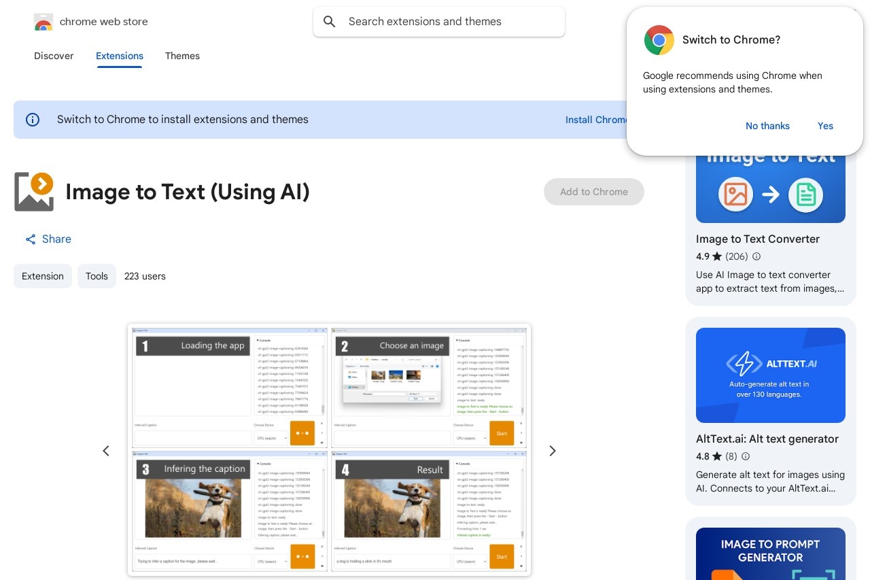The width and height of the screenshot is (870, 580).
Task: Show next screenshot with right arrow
Action: pos(553,451)
